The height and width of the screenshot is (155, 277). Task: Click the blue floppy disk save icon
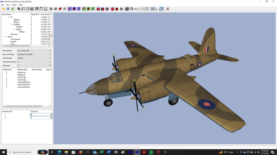[x=8, y=9]
